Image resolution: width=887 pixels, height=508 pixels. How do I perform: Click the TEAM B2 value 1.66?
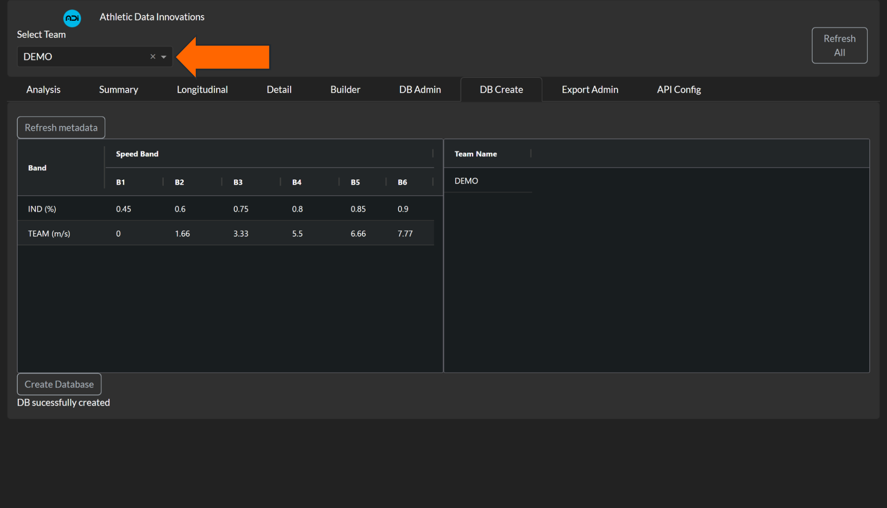pos(182,234)
